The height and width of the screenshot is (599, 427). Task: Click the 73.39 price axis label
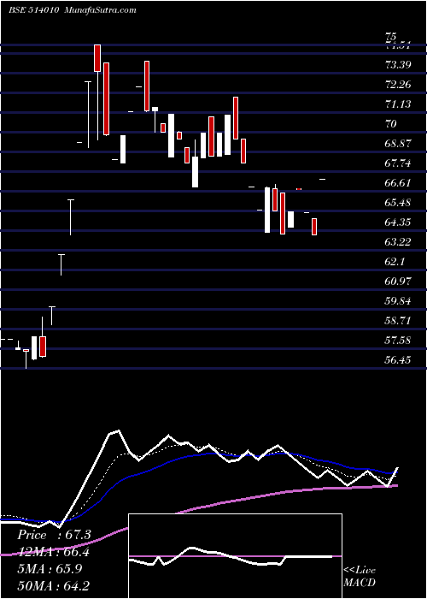pyautogui.click(x=398, y=64)
